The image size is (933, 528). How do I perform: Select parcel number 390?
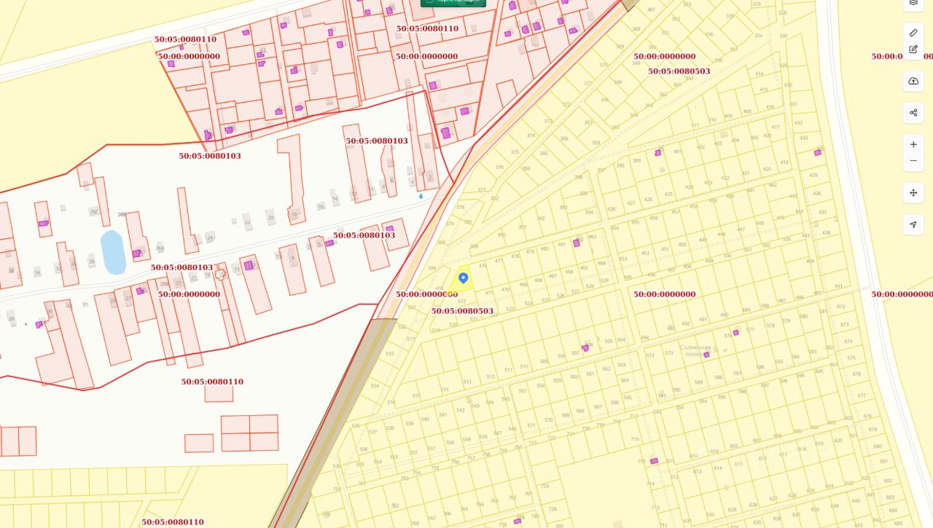pos(501,235)
